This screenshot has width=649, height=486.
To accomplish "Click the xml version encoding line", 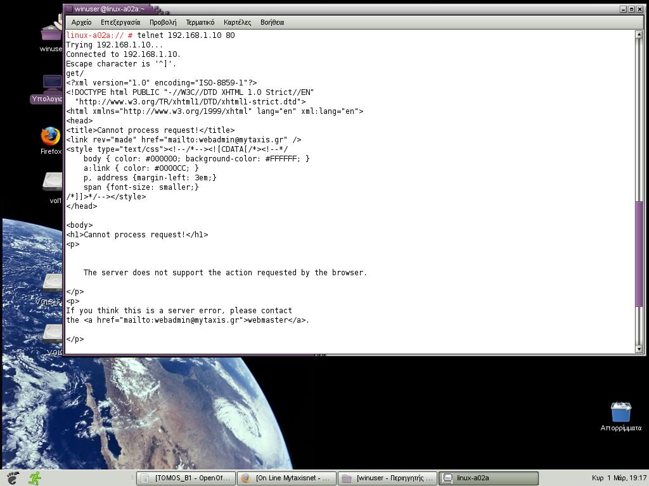I will pos(162,83).
